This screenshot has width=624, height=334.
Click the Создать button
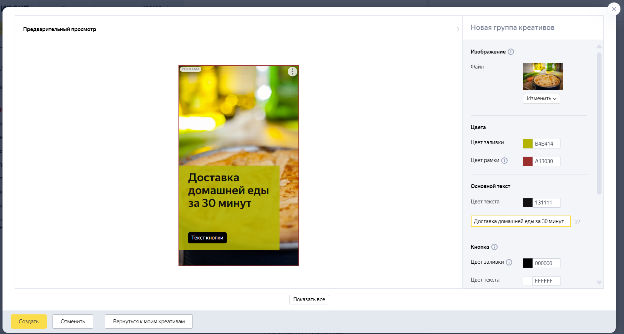pyautogui.click(x=29, y=322)
